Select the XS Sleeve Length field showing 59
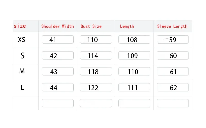Screen dimensions: 206x128 [173, 39]
